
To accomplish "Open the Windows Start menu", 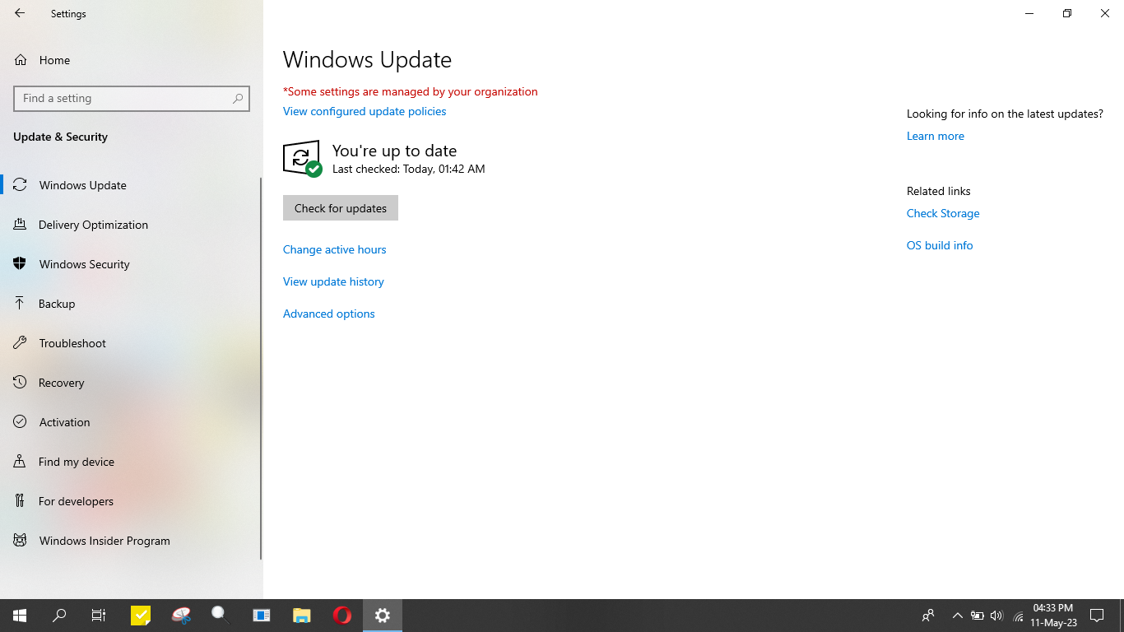I will coord(20,616).
